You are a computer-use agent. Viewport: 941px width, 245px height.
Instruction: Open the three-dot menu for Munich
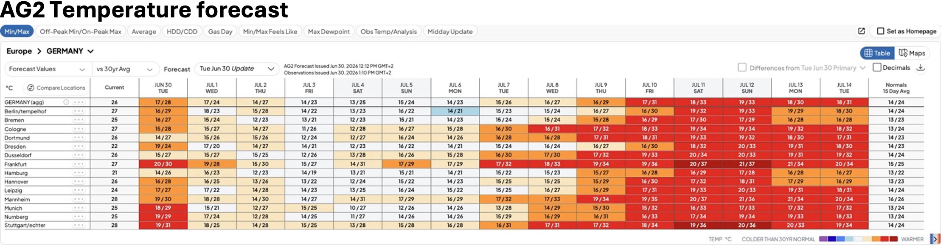coord(79,208)
